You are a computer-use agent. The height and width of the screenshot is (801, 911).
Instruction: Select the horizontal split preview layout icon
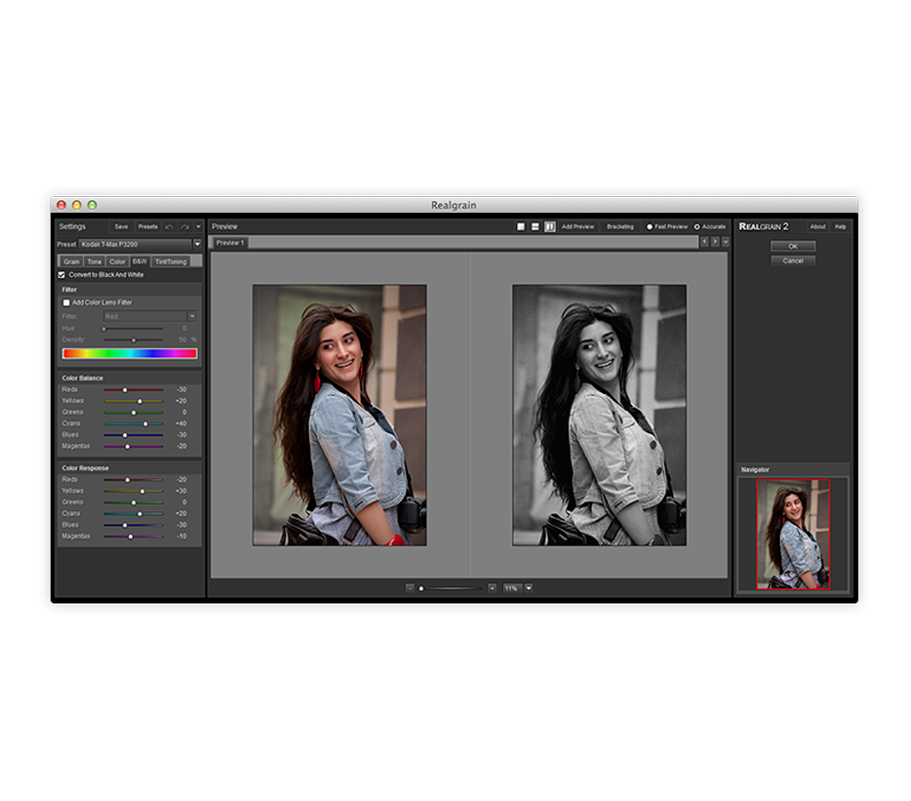coord(535,226)
